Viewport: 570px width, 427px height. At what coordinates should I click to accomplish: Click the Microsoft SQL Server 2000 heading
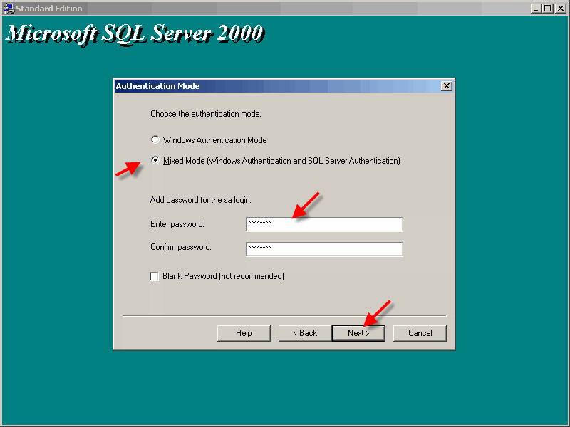point(135,34)
